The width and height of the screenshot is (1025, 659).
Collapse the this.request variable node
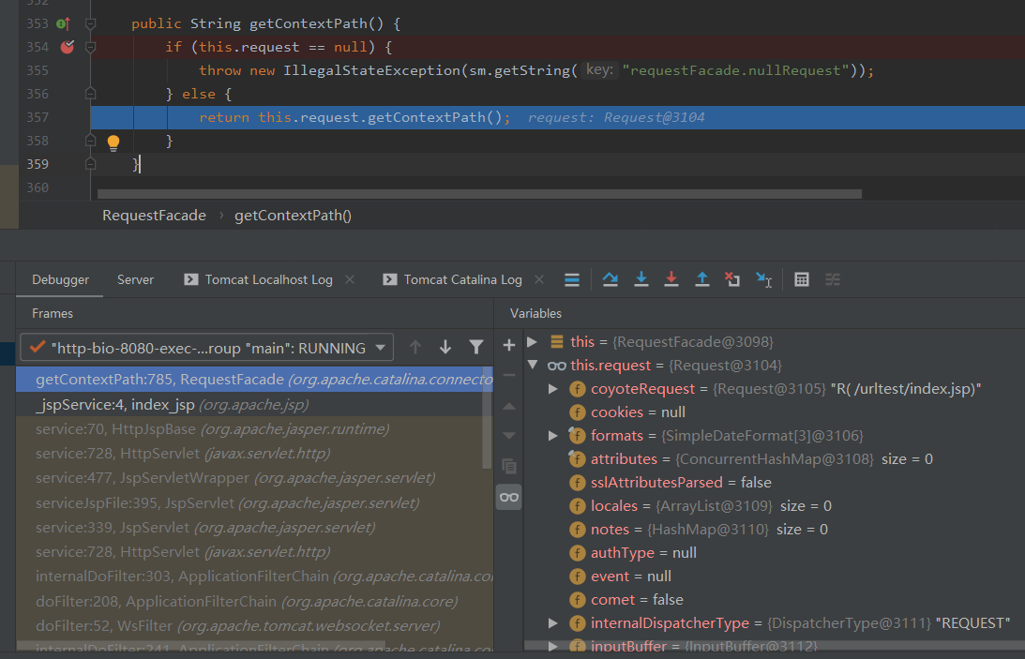tap(533, 366)
